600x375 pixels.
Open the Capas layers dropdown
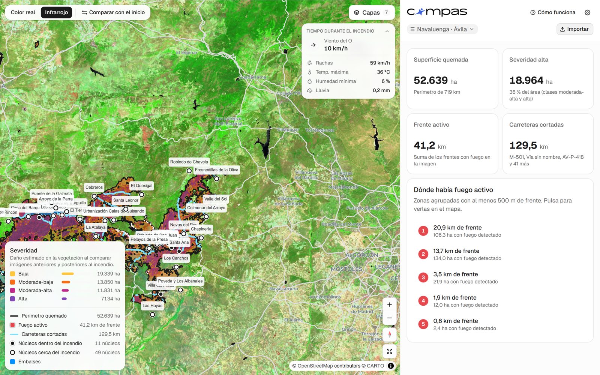pos(372,12)
